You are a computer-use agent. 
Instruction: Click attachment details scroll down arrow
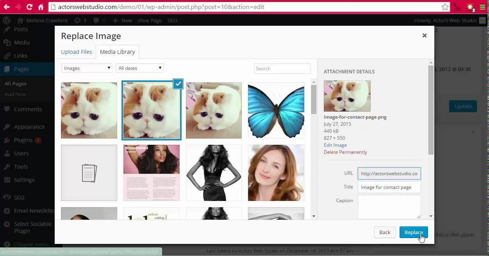coord(431,216)
